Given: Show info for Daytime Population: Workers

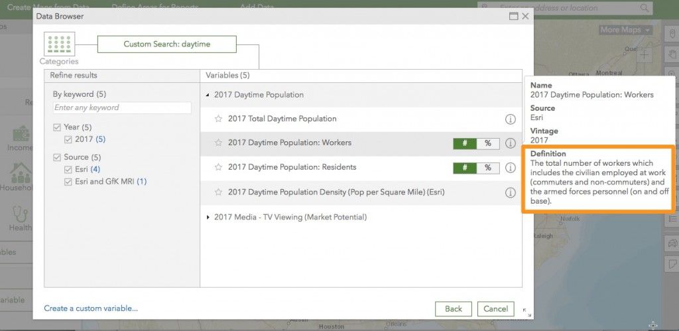Looking at the screenshot, I should [x=511, y=143].
